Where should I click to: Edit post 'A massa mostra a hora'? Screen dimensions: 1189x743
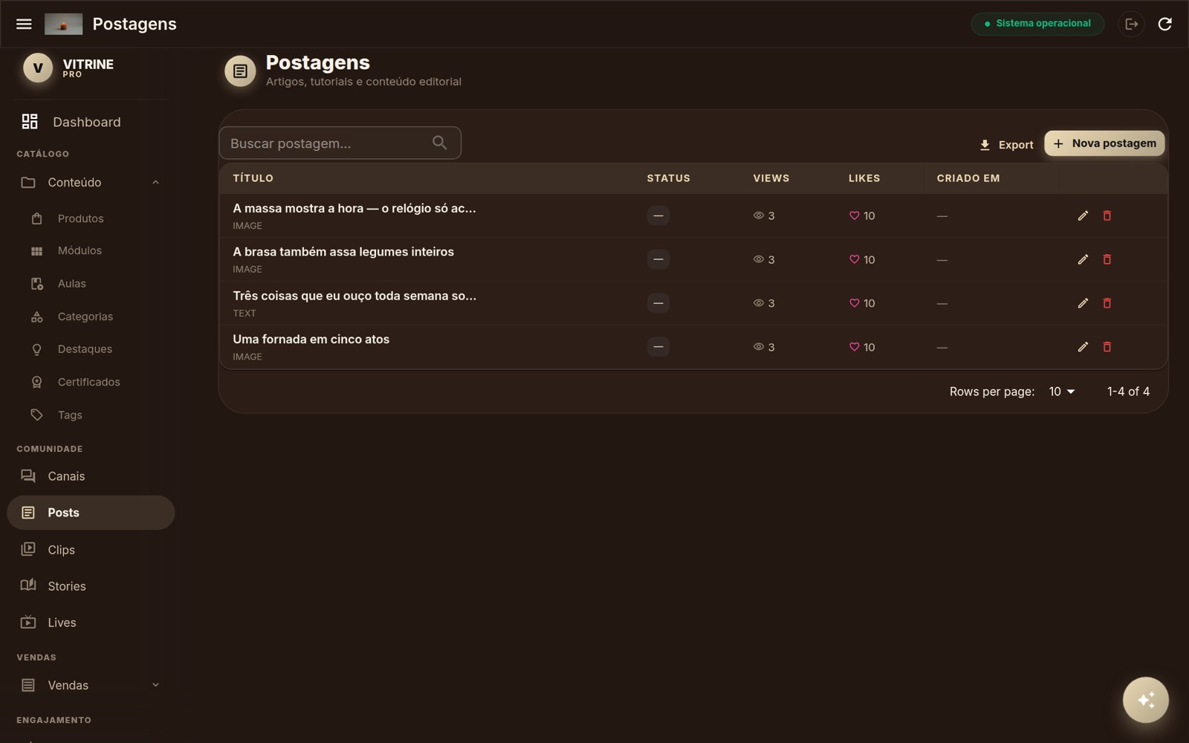pyautogui.click(x=1083, y=215)
